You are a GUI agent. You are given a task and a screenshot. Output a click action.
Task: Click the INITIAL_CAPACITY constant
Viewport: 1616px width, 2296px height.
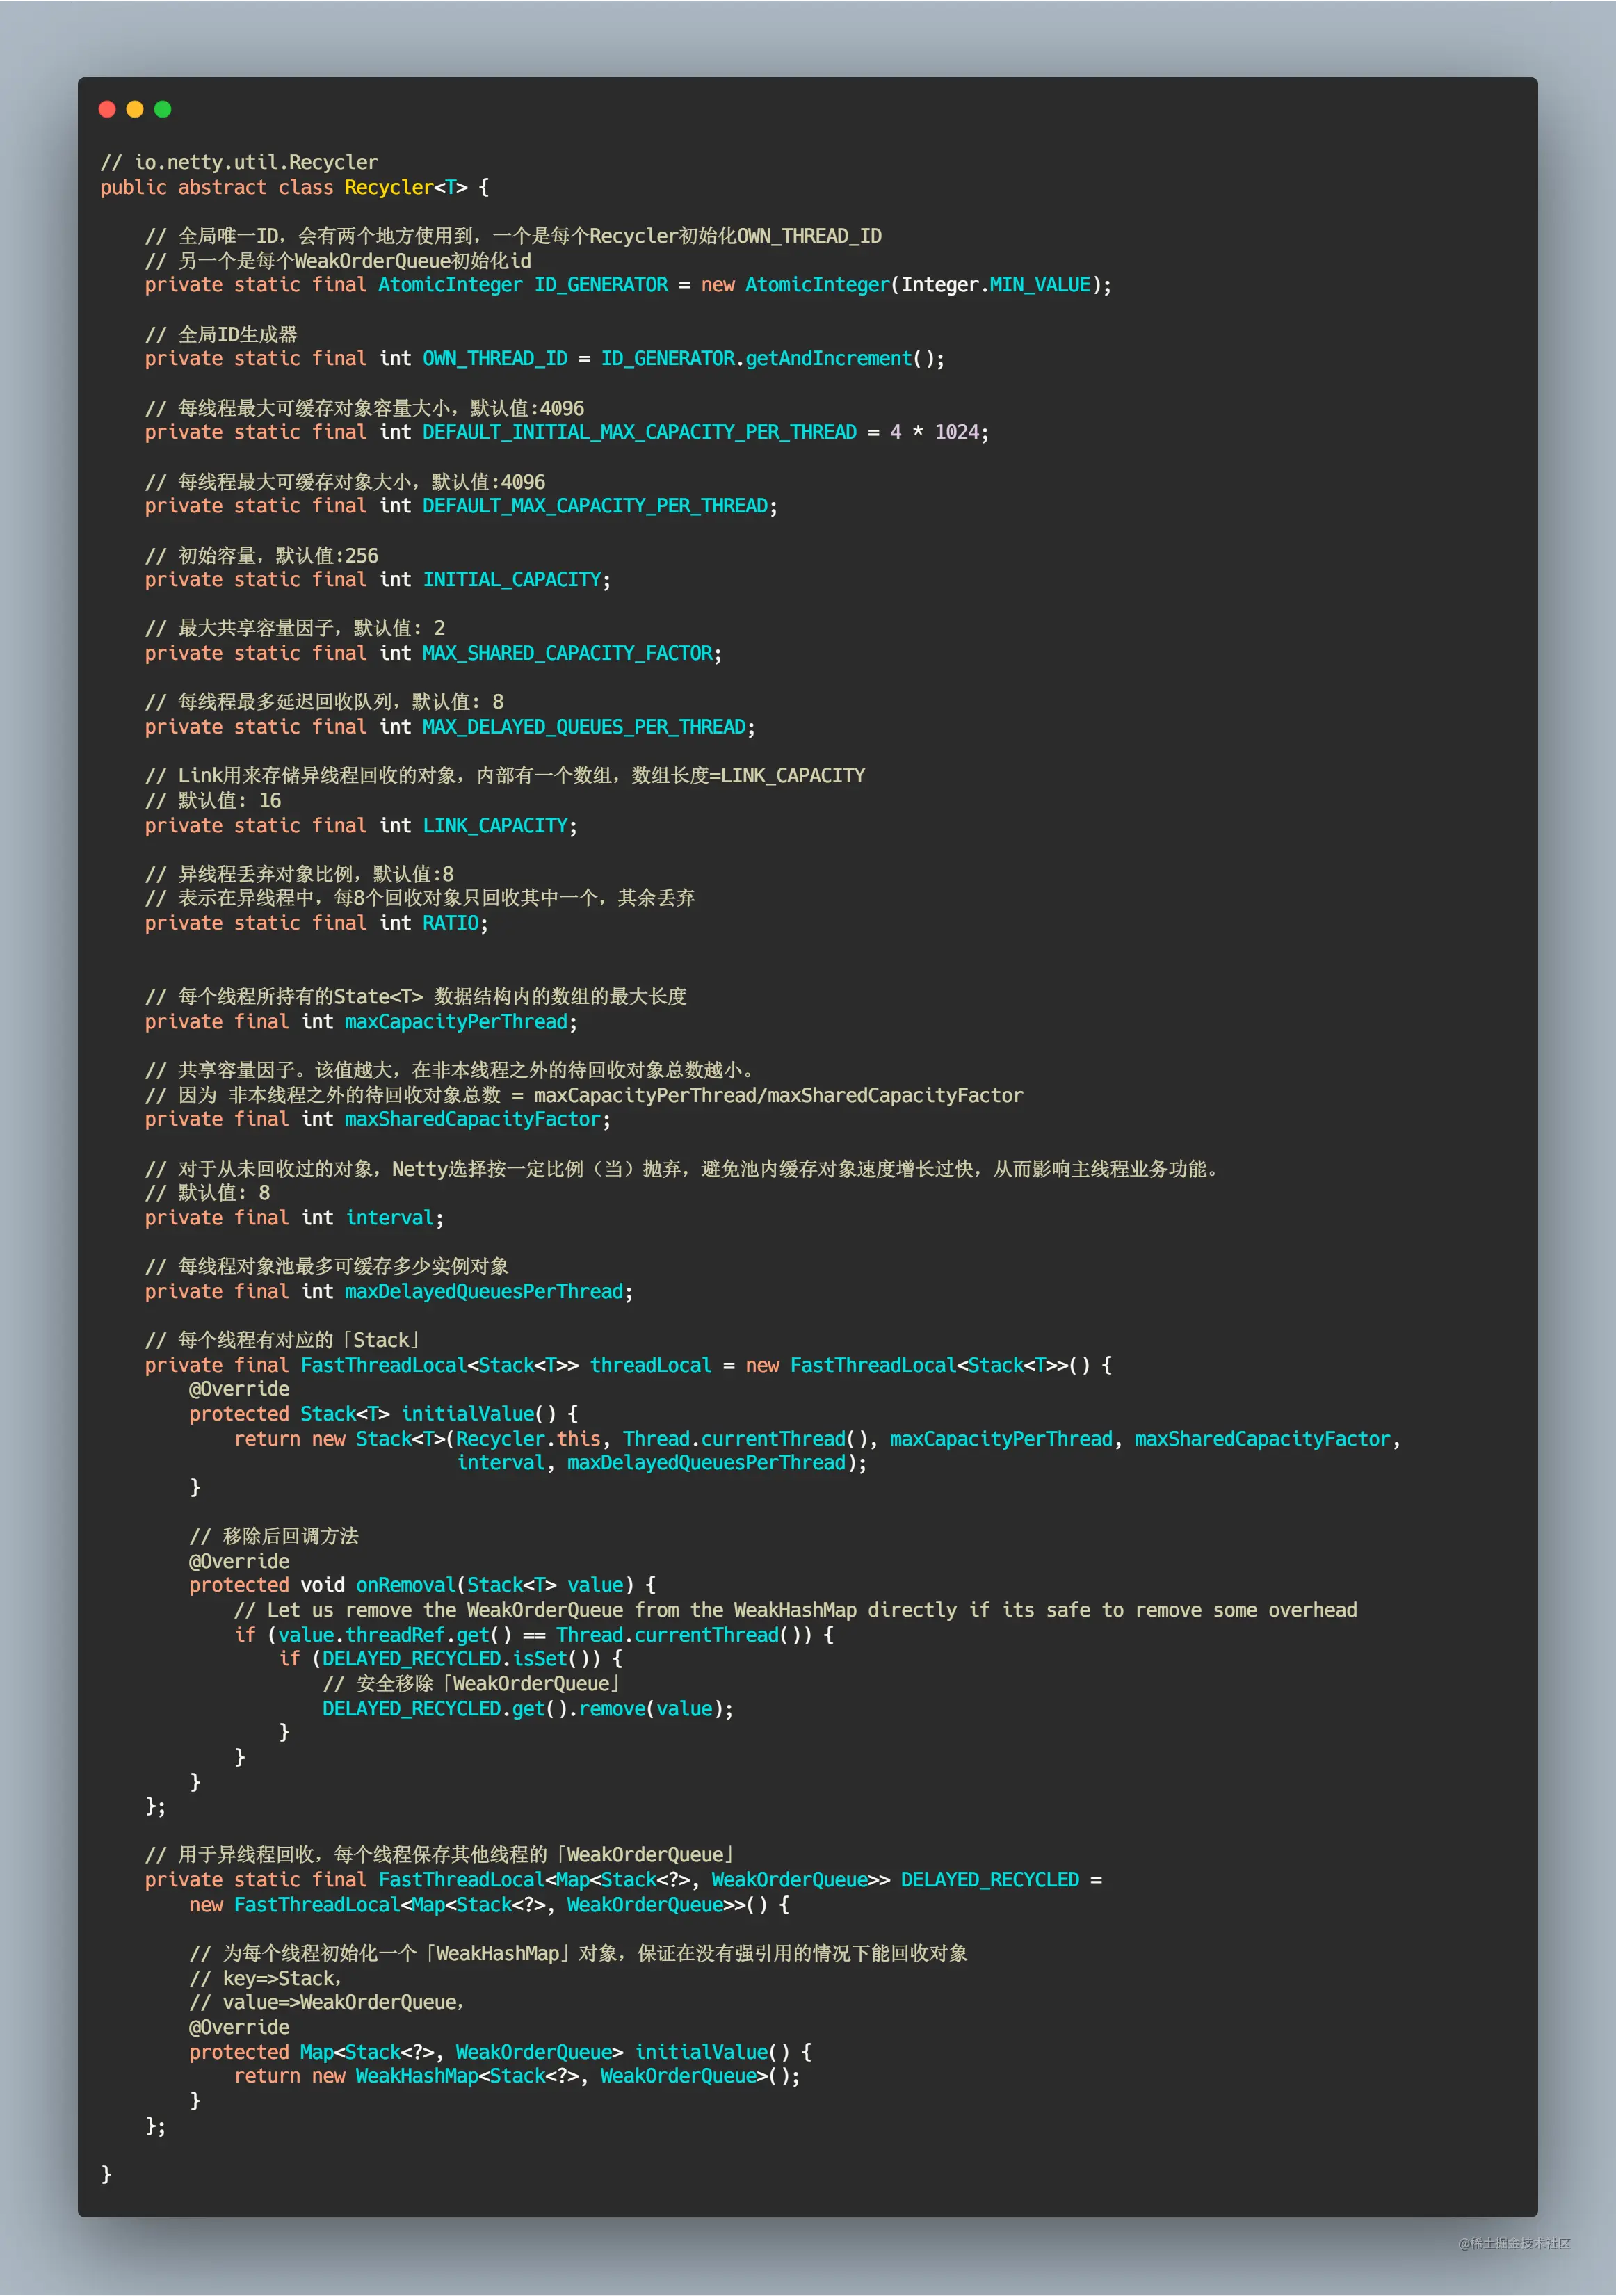[512, 579]
